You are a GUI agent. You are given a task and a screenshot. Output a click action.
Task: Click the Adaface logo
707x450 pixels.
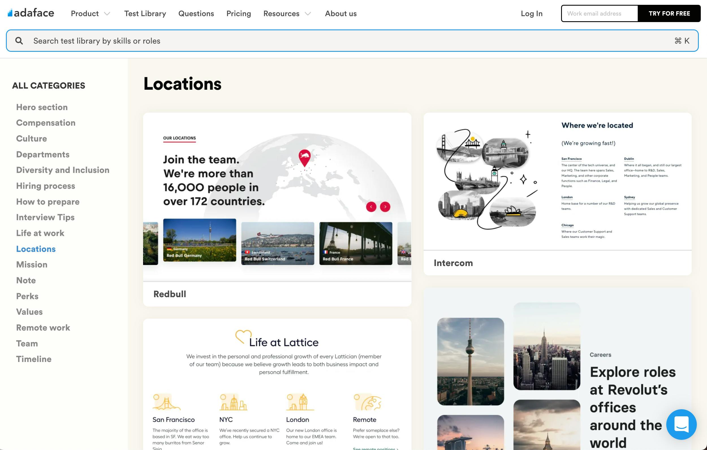point(31,13)
